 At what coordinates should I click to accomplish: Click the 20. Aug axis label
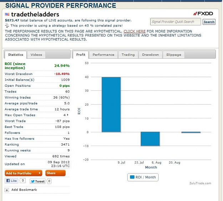[x=174, y=162]
